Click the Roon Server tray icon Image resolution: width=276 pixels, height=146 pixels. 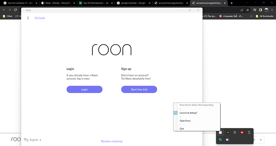220,132
